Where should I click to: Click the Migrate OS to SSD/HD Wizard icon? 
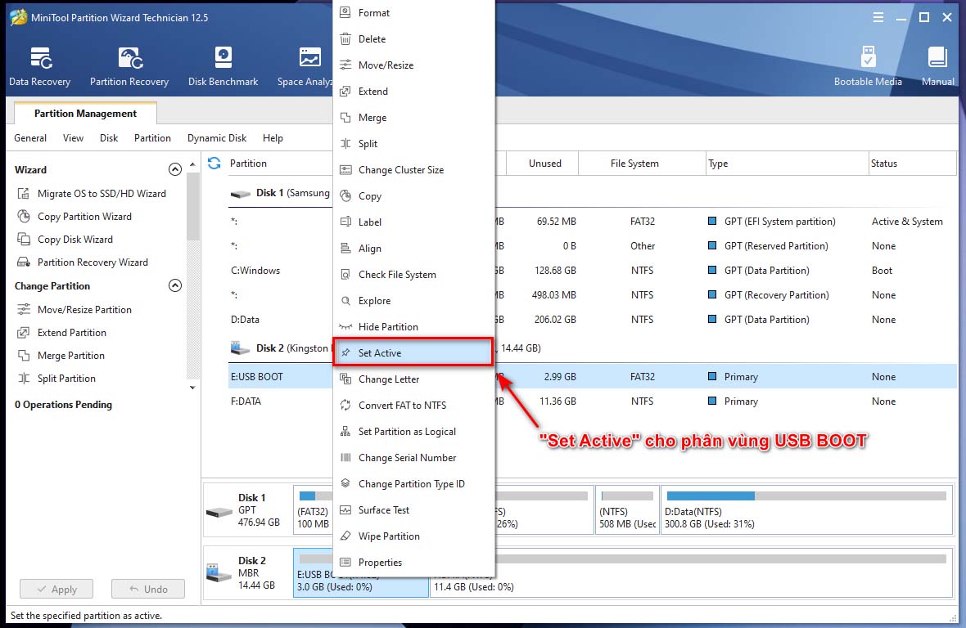click(x=24, y=193)
